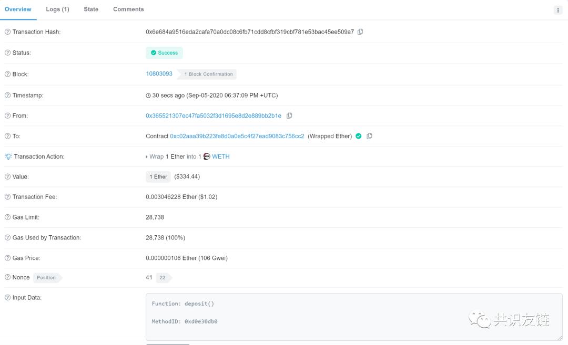Go to the Comments tab
This screenshot has width=568, height=345.
click(x=128, y=9)
